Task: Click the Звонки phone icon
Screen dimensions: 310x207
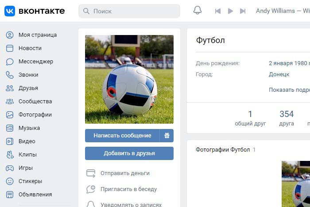Action: tap(10, 75)
